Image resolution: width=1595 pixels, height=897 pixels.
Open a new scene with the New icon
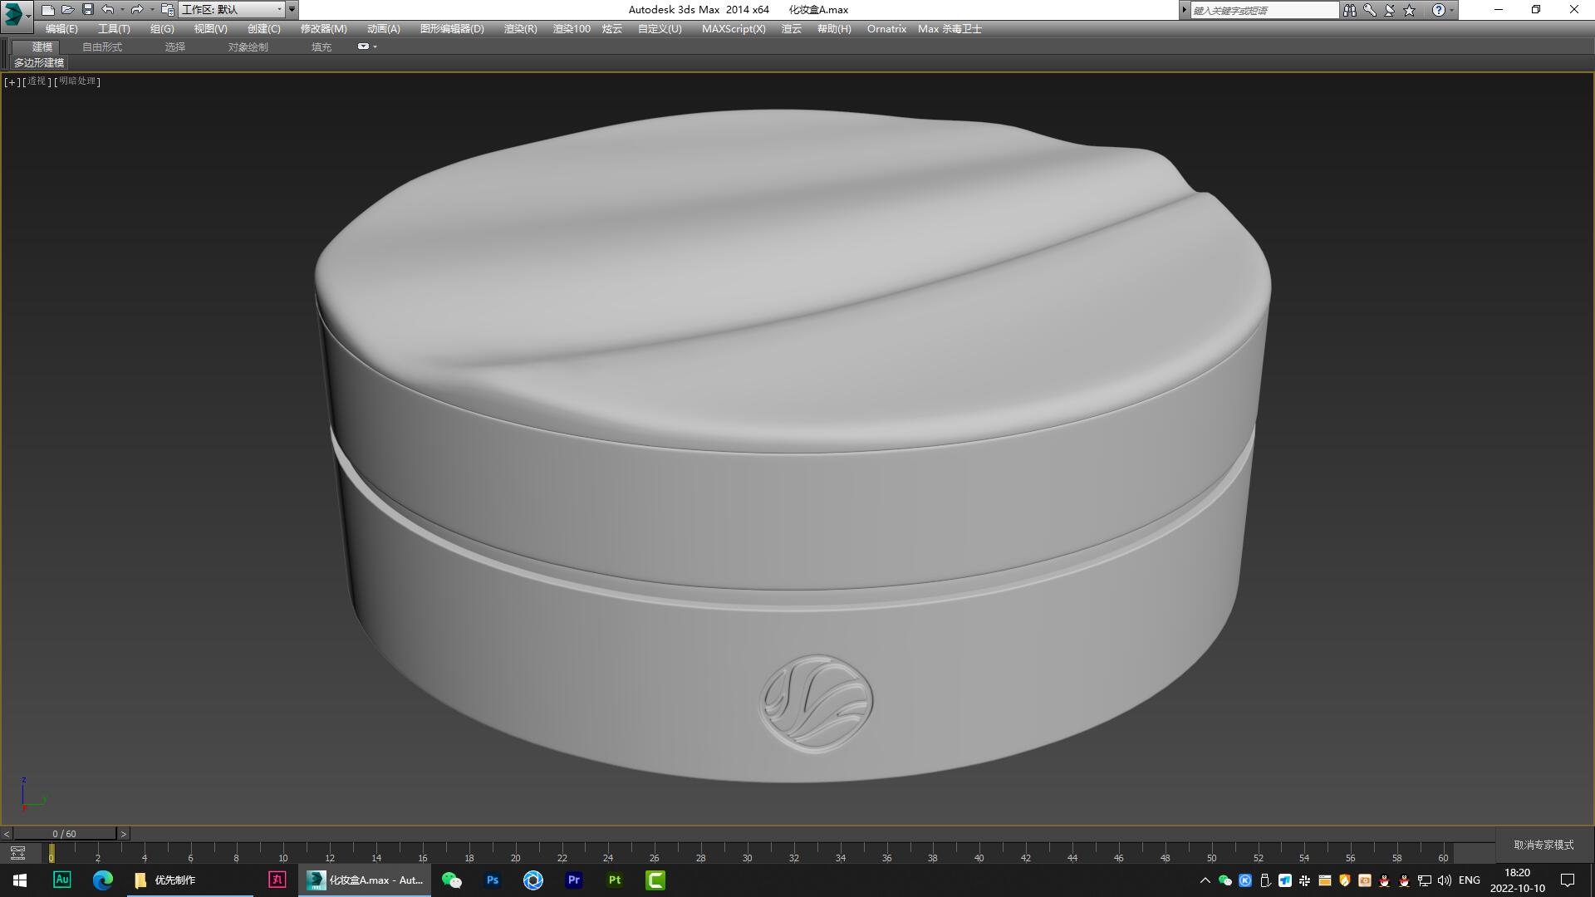47,10
